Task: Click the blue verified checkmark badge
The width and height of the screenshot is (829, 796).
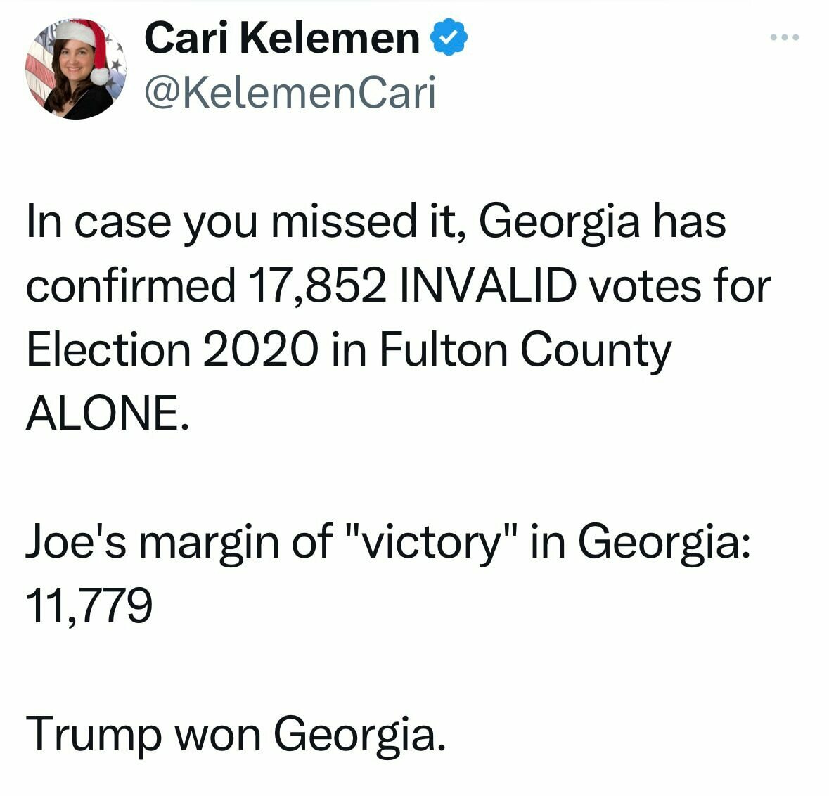Action: [x=449, y=37]
